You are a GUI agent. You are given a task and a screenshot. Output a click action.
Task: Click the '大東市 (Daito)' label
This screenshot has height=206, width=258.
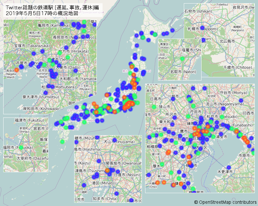(68, 67)
